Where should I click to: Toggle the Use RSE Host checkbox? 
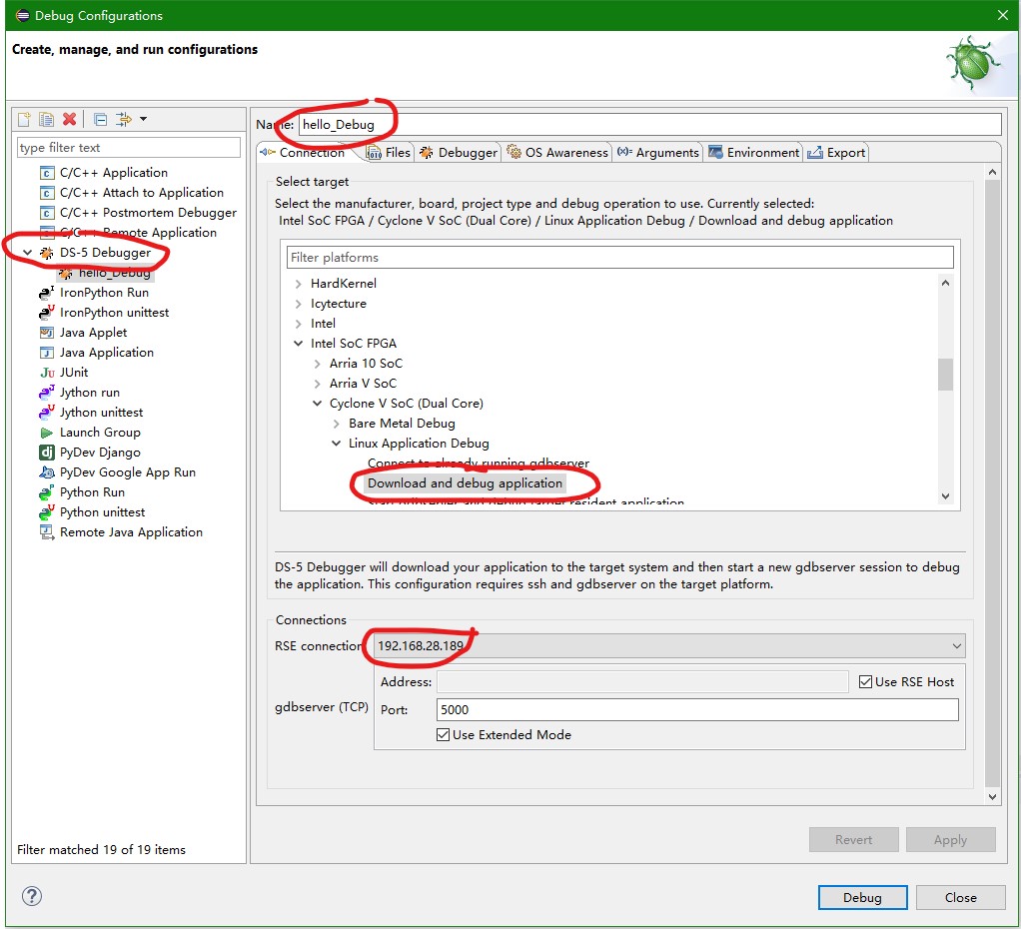pos(865,681)
